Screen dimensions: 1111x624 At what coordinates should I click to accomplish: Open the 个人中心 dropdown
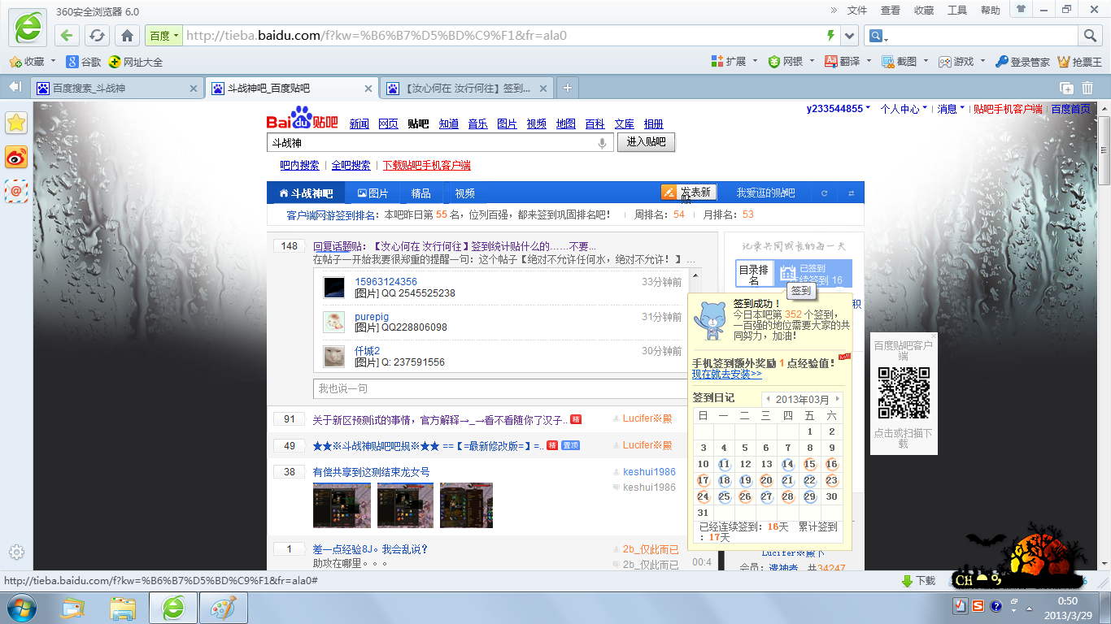pos(903,109)
